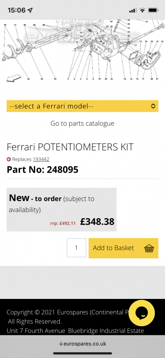Screen dimensions: 165x358
Task: Tap the padlock icon in address bar
Action: tap(61, 344)
